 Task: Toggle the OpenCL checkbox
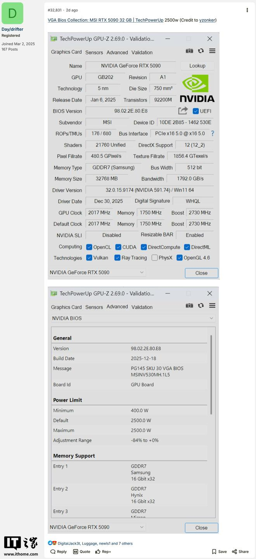coord(89,247)
